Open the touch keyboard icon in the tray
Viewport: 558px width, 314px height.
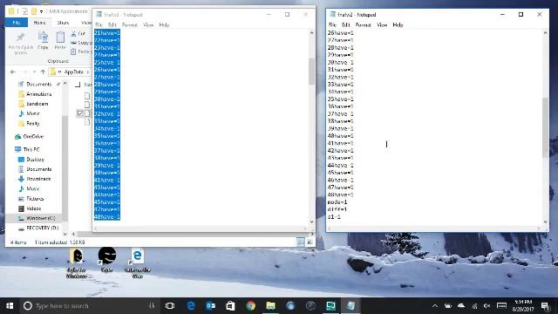tap(502, 306)
